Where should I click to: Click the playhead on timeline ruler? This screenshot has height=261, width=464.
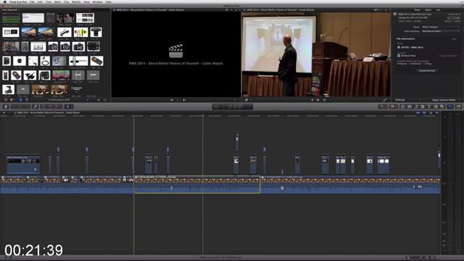[x=203, y=116]
